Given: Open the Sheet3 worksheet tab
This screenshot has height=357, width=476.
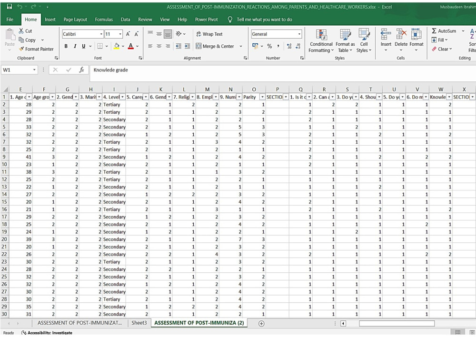Looking at the screenshot, I should pyautogui.click(x=139, y=323).
